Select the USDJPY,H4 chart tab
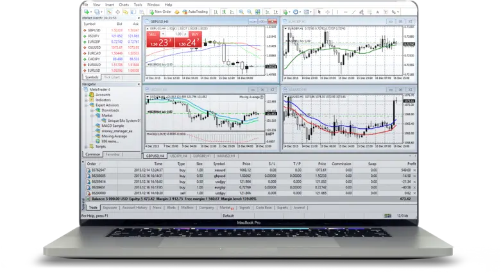Image resolution: width=501 pixels, height=275 pixels. pyautogui.click(x=178, y=155)
